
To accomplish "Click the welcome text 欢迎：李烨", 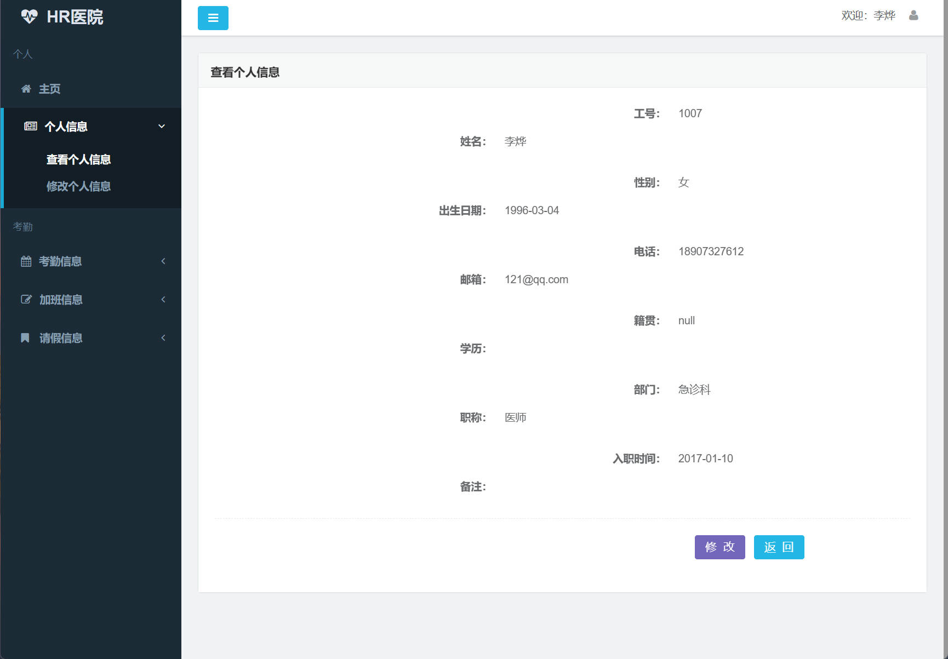I will 867,15.
